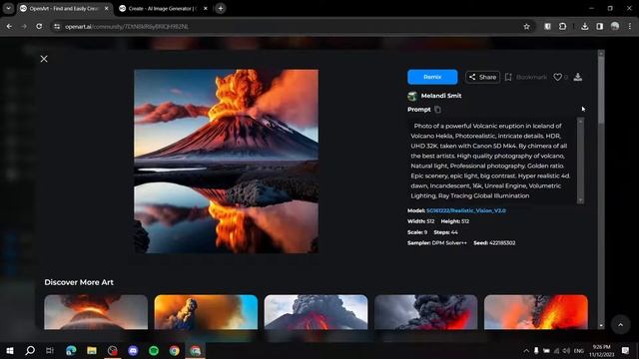Open a new browser tab
The height and width of the screenshot is (359, 639).
tap(221, 9)
